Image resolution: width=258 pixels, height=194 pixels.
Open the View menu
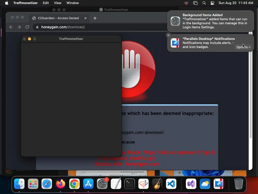pyautogui.click(x=58, y=3)
